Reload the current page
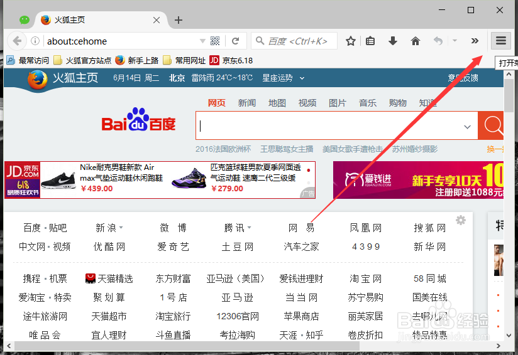 (235, 41)
